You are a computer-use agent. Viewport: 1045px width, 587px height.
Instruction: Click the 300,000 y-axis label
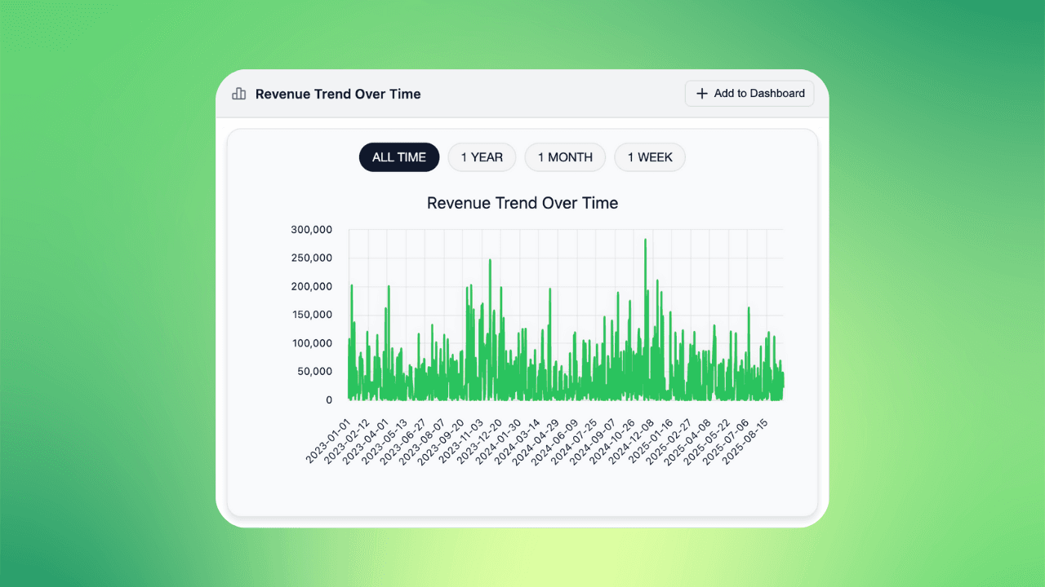coord(312,229)
